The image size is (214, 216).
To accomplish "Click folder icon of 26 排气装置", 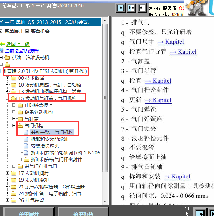I will click(x=14, y=200).
